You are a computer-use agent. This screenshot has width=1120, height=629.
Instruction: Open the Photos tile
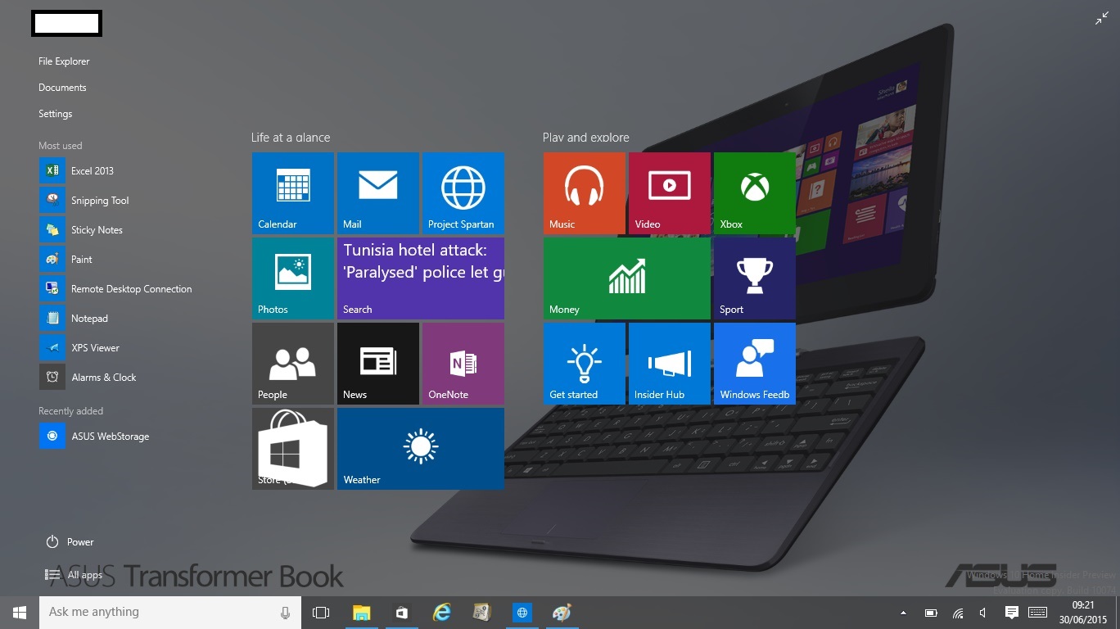293,278
